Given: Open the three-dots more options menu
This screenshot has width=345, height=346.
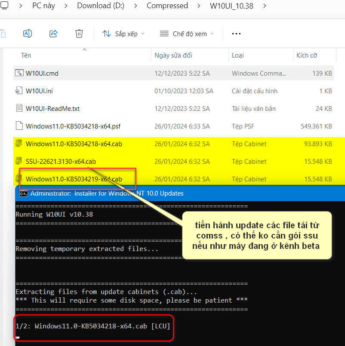Looking at the screenshot, I should click(236, 34).
